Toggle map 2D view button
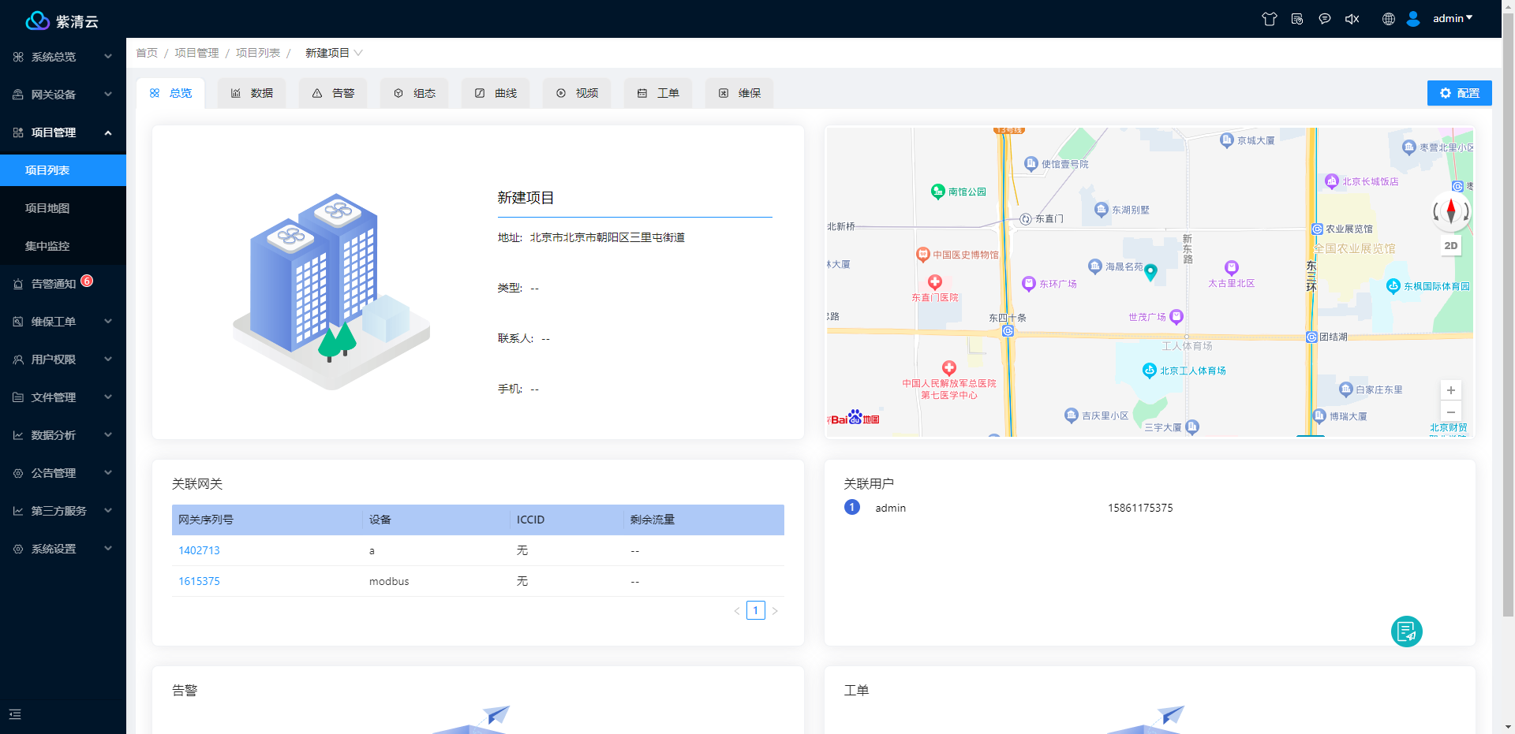The height and width of the screenshot is (734, 1515). 1450,245
